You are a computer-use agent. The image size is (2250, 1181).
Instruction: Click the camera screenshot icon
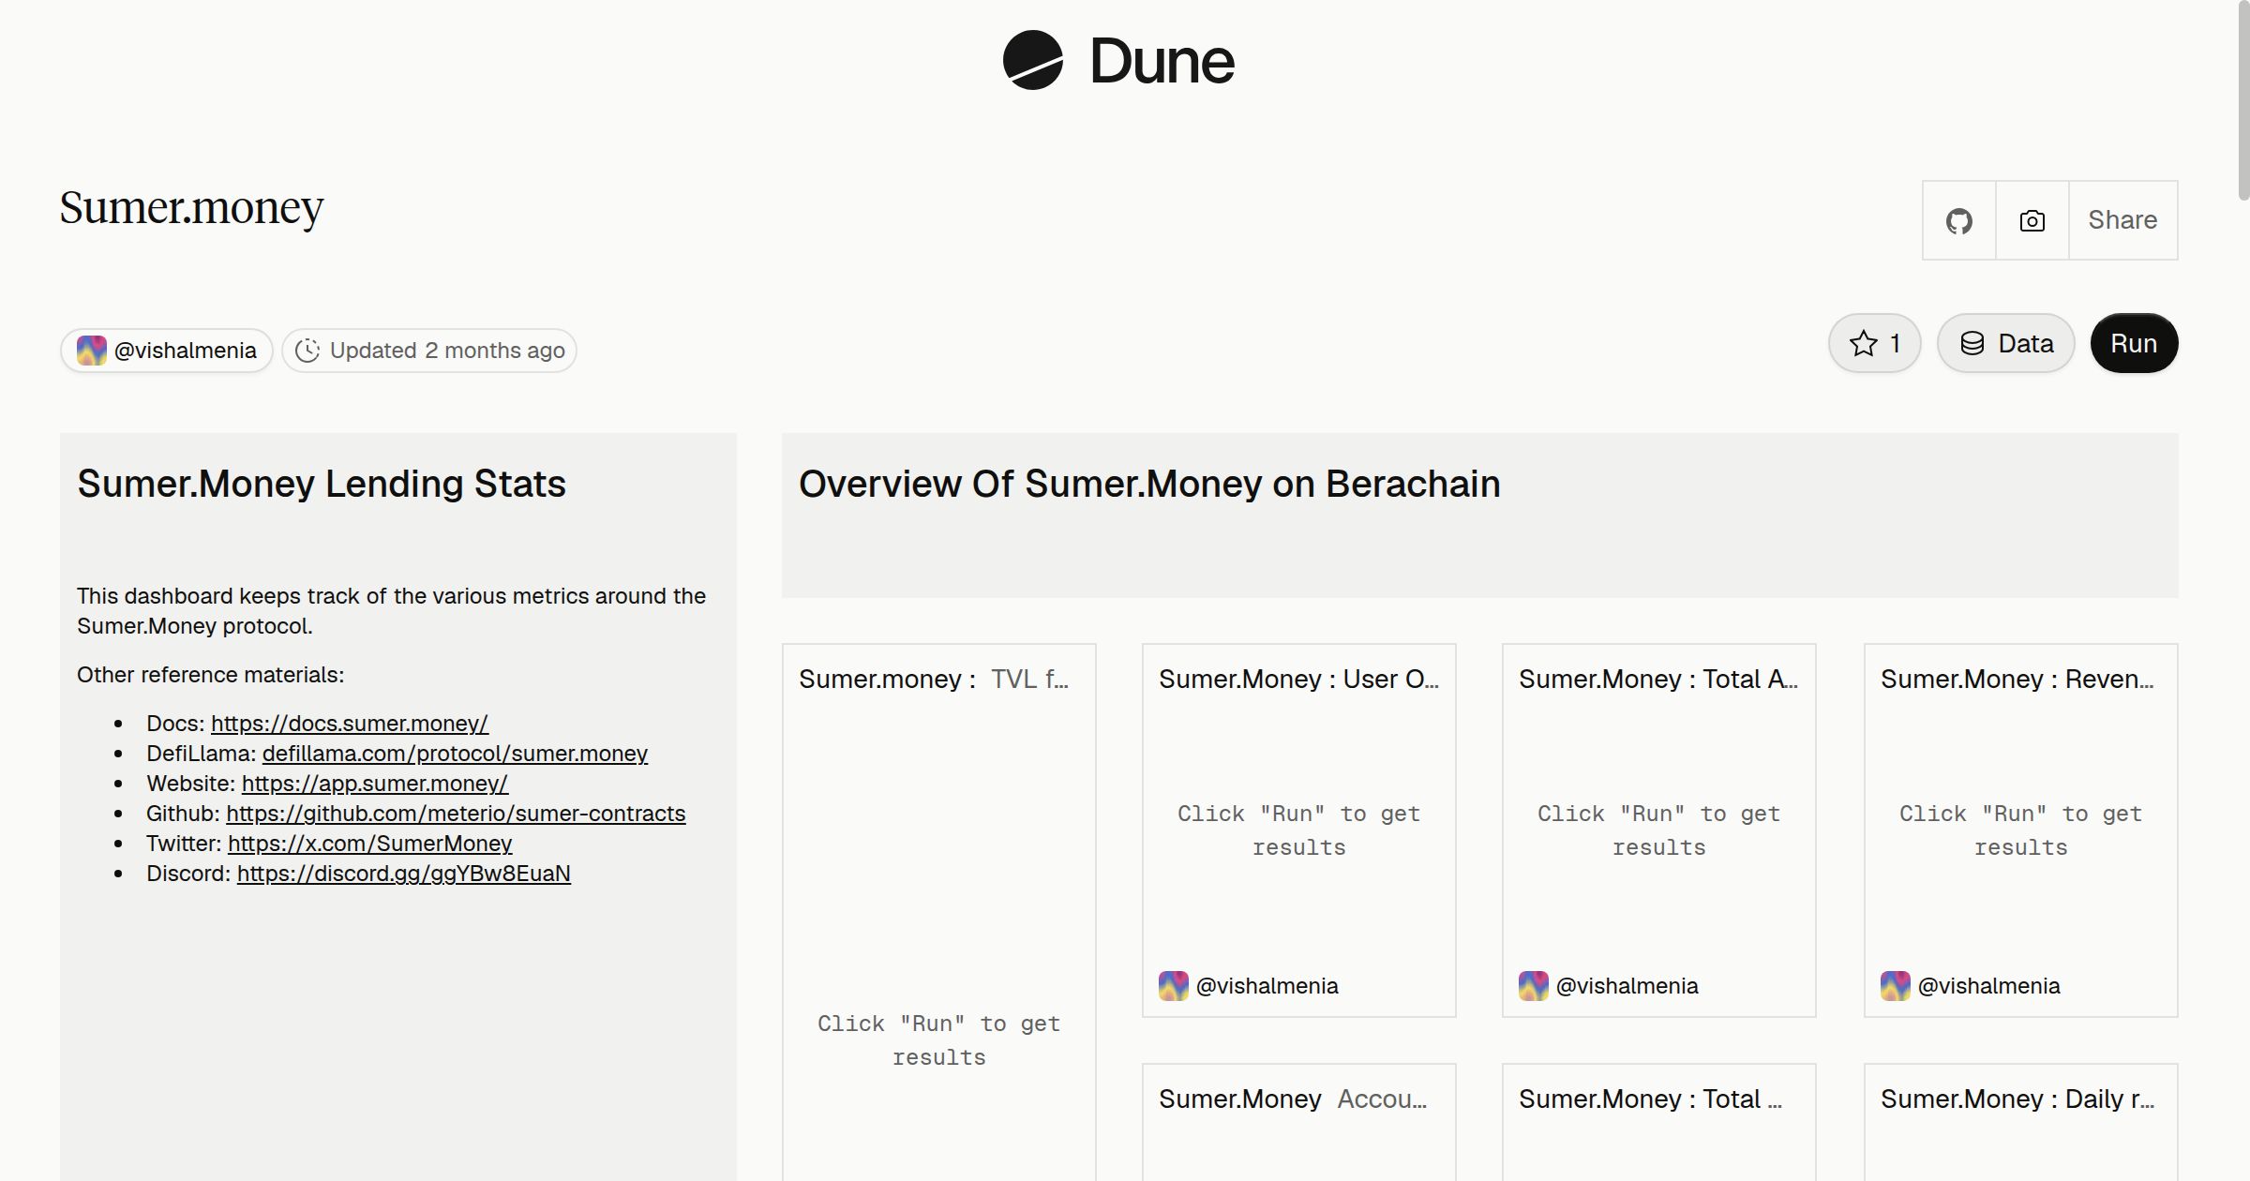[x=2032, y=220]
